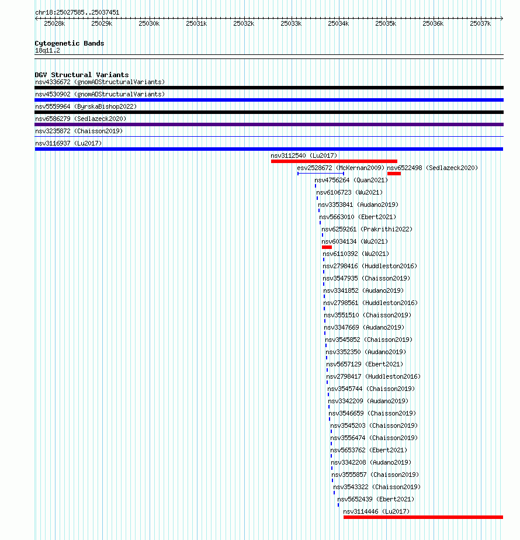Screen dimensions: 520x540
Task: Open nsv5657129 (Ebert2021) entry
Action: (365, 364)
